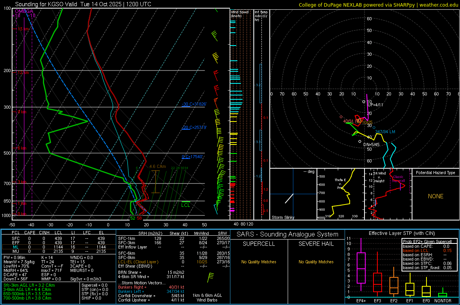
Task: Click the NONE hazard type value
Action: tap(436, 196)
